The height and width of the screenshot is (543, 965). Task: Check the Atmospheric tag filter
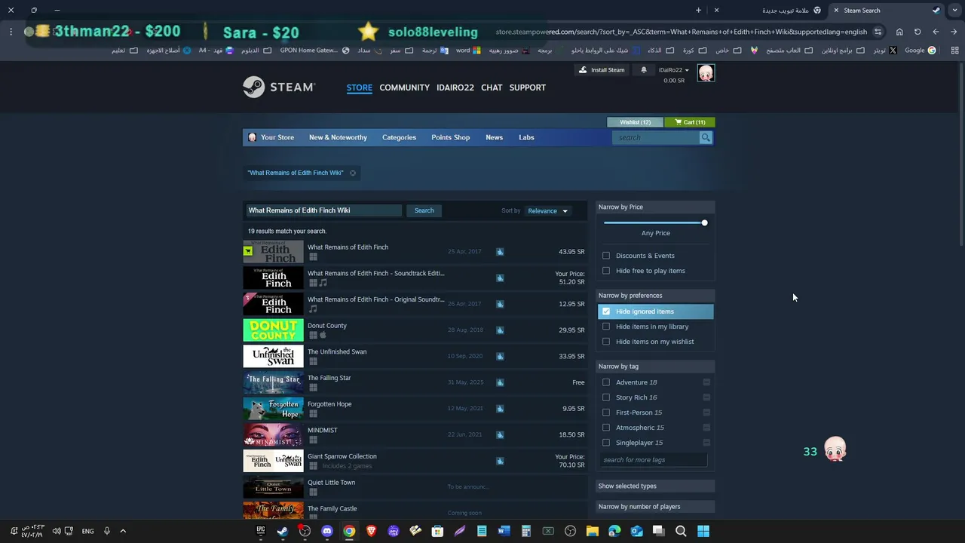point(606,428)
